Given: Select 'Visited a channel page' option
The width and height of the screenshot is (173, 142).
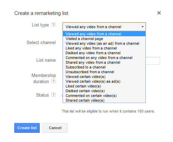Looking at the screenshot, I should (x=104, y=39).
